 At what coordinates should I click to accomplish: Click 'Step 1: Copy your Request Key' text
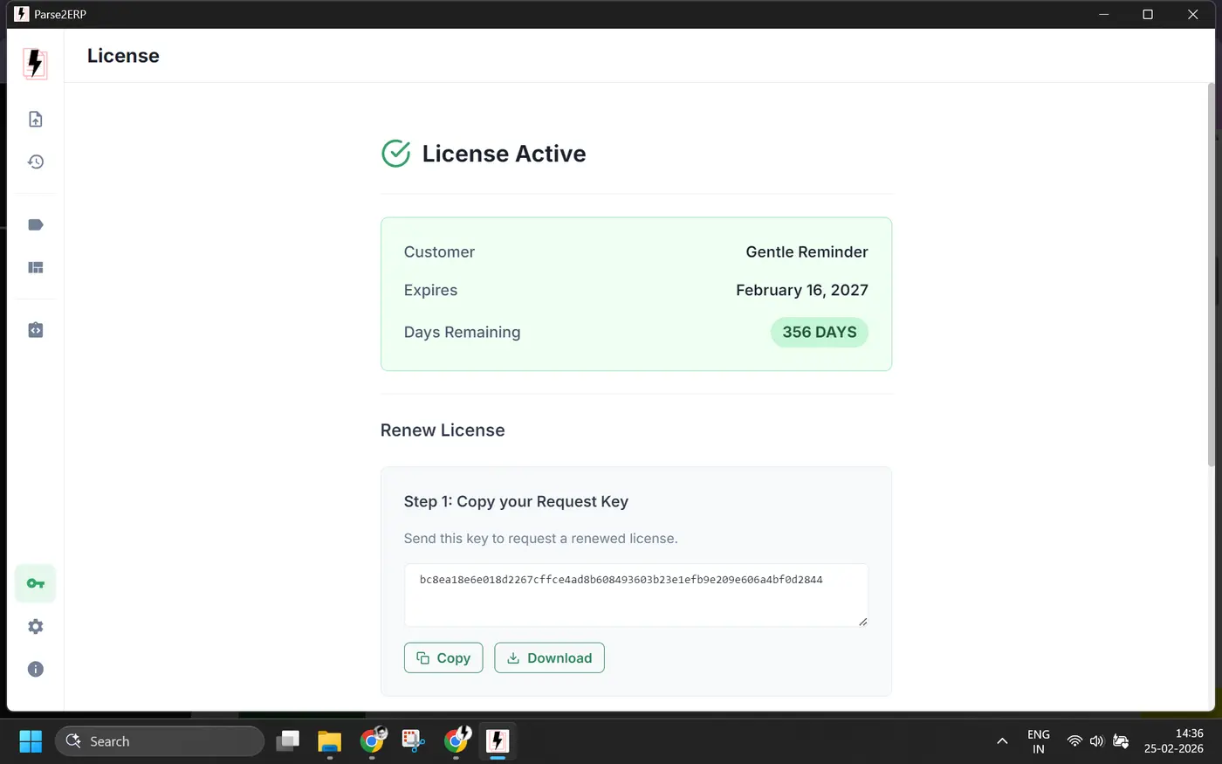point(516,502)
